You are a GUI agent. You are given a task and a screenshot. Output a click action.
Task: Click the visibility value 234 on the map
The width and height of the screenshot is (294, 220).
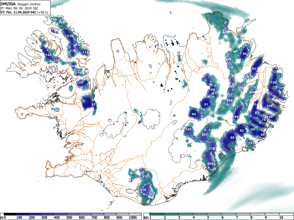click(57, 60)
